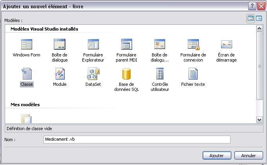Switch to large icons view

[251, 18]
